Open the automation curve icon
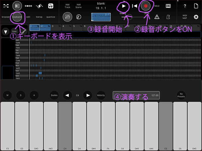 coord(40,6)
